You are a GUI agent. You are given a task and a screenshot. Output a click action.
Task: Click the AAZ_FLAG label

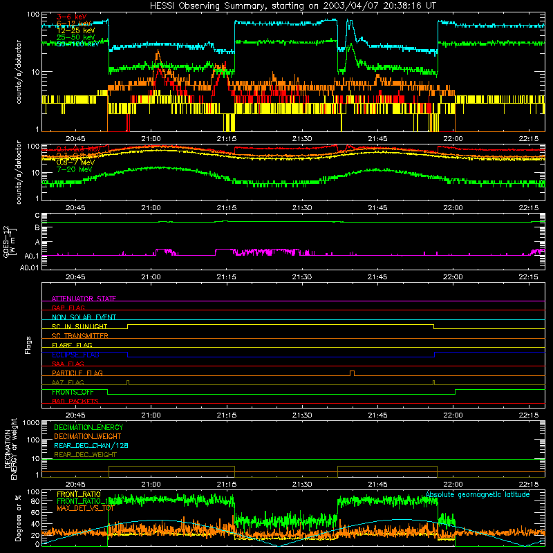coord(68,382)
